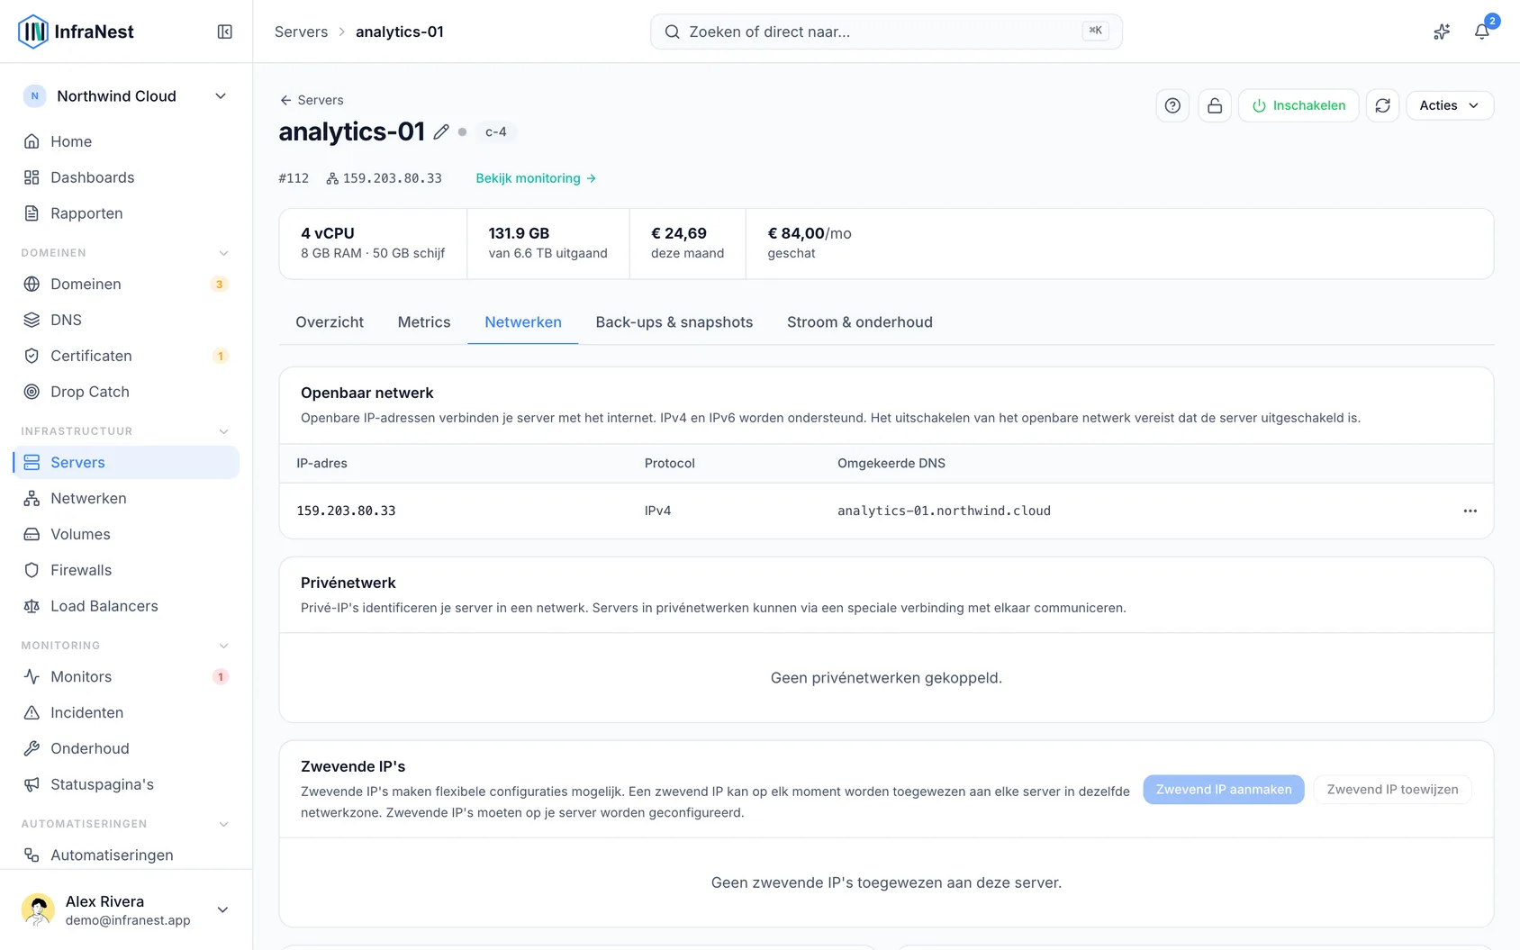
Task: Open the AI sparkle assistant icon
Action: coord(1442,32)
